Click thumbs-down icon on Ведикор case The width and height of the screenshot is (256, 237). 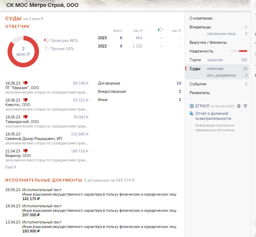pyautogui.click(x=25, y=151)
